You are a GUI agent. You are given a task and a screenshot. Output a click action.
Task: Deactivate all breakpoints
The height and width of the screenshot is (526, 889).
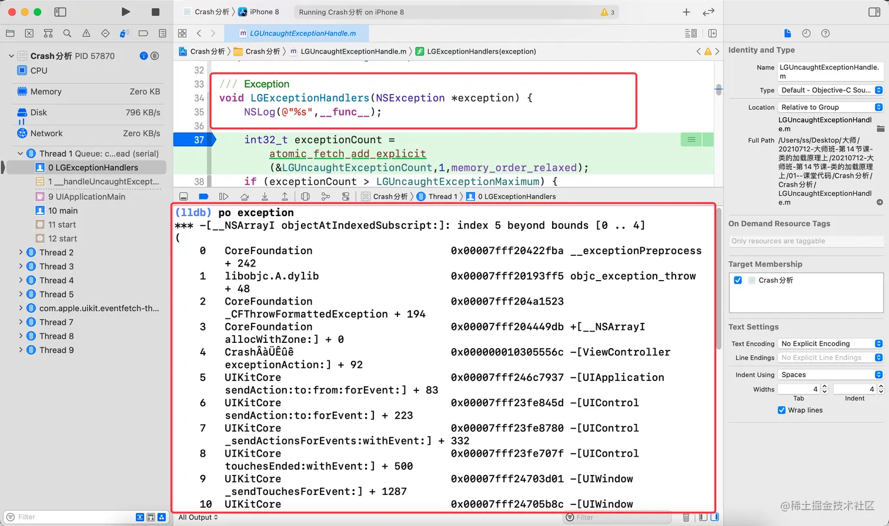(x=203, y=197)
